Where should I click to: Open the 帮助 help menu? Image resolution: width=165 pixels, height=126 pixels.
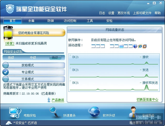tap(158, 13)
